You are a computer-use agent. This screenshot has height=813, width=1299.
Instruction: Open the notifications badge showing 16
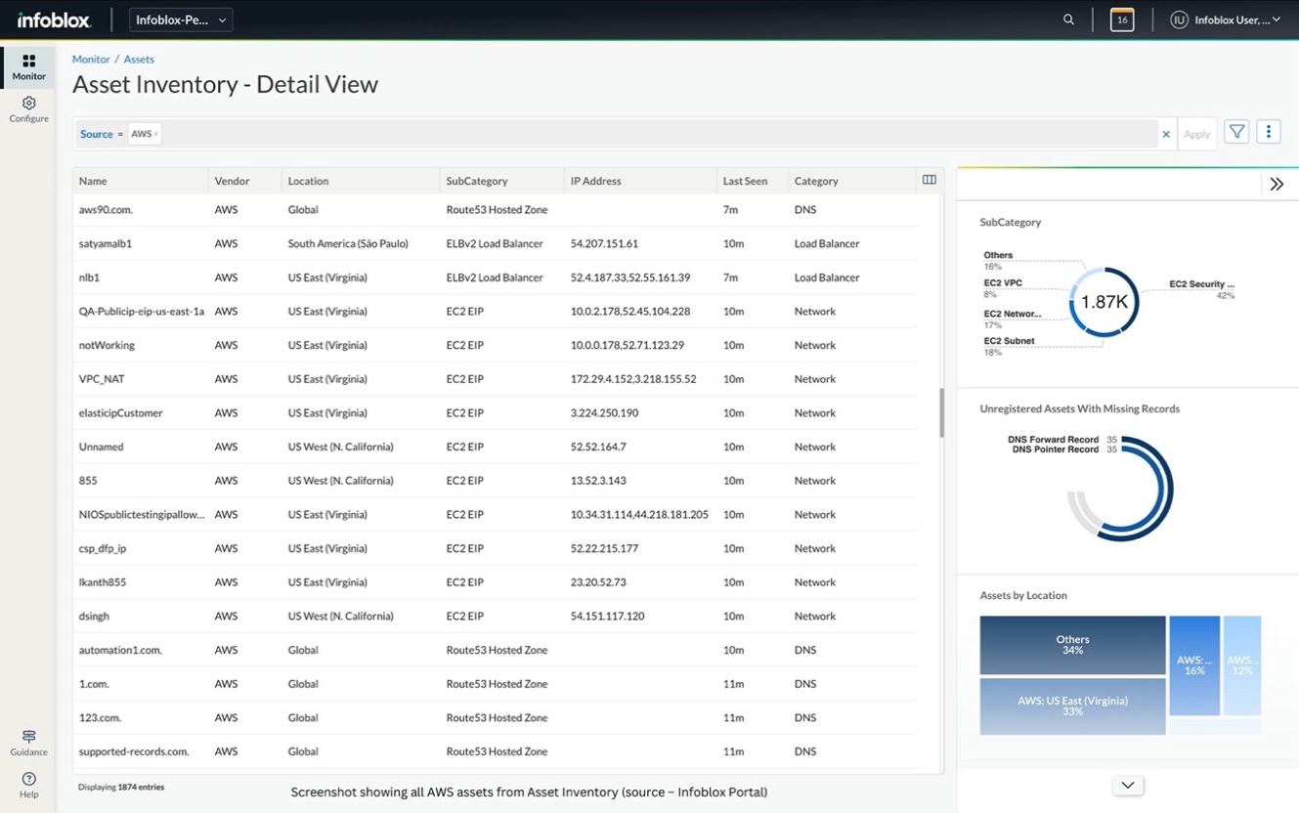point(1122,20)
